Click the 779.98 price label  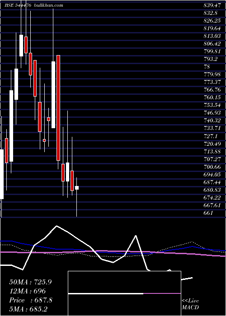pyautogui.click(x=212, y=74)
